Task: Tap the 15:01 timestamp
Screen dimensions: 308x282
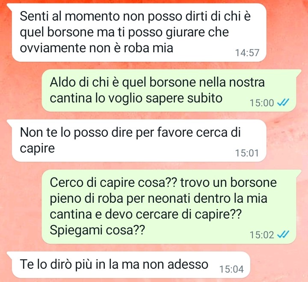Action: point(247,153)
